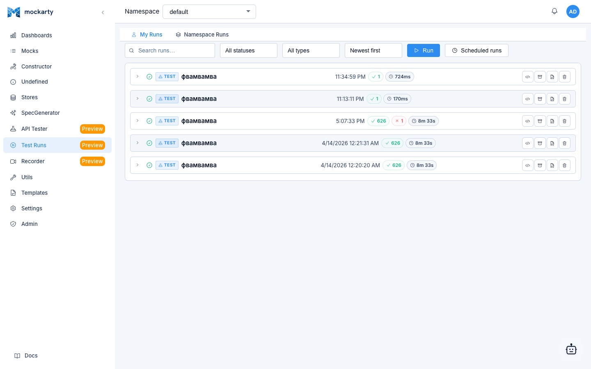Open Constructor in the sidebar
The width and height of the screenshot is (591, 369).
coord(57,66)
